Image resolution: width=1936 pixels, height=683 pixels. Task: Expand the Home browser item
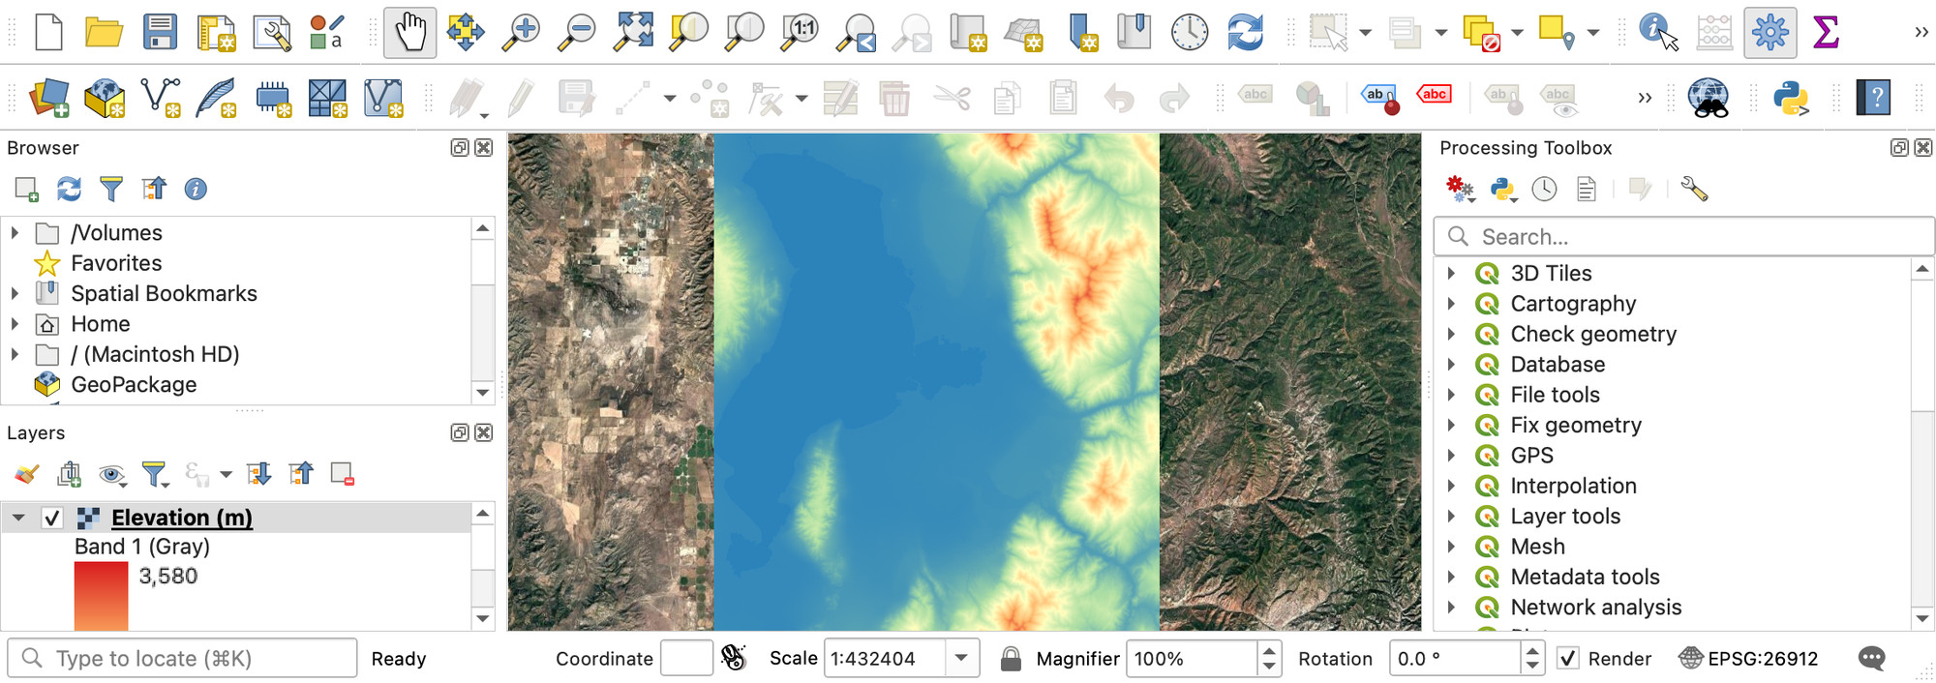pyautogui.click(x=15, y=324)
